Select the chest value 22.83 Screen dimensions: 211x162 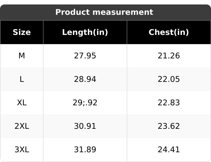pyautogui.click(x=169, y=103)
